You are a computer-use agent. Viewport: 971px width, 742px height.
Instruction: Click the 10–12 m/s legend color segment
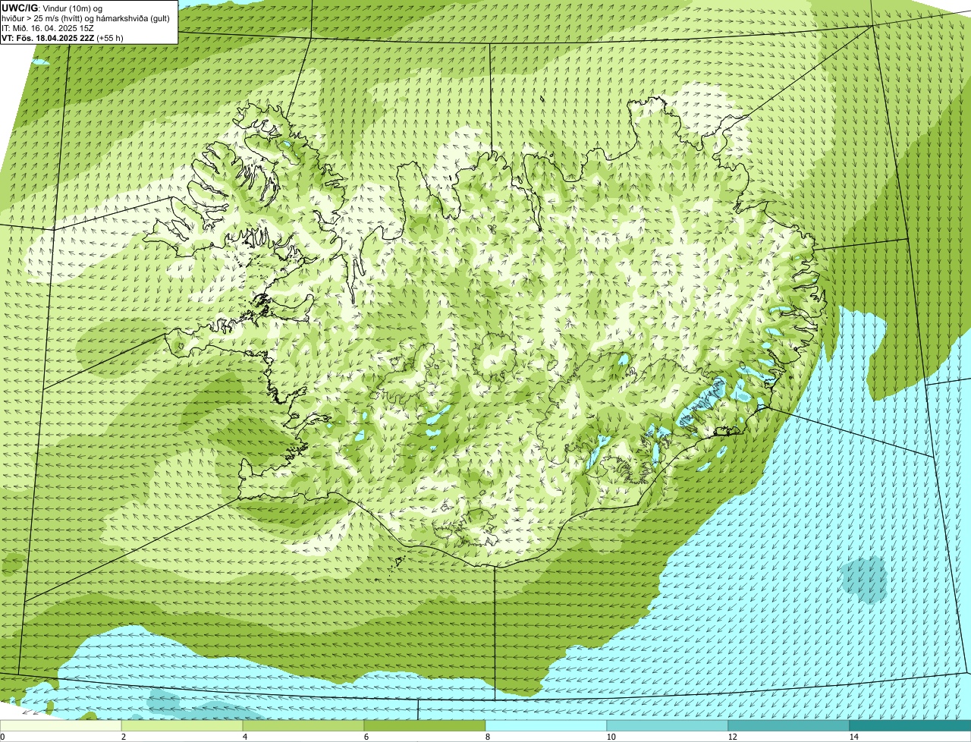[668, 725]
